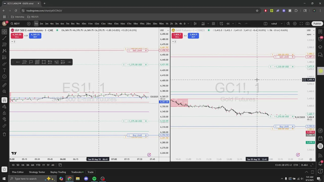Cancel the Gold Buy Limit order

pos(293,126)
